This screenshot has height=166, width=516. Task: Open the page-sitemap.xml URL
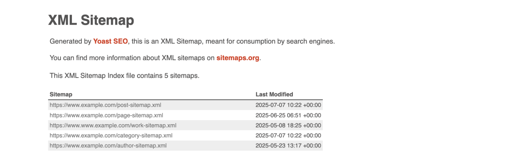(106, 115)
